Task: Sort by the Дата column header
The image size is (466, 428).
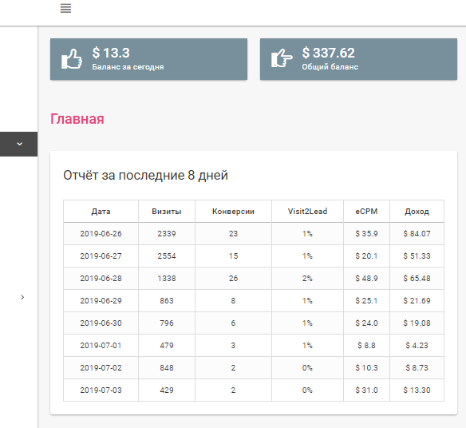Action: [x=101, y=212]
